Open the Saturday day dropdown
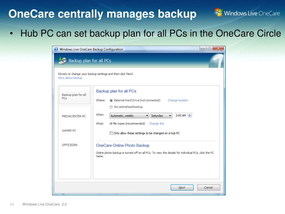This screenshot has height=214, width=285. (161, 116)
